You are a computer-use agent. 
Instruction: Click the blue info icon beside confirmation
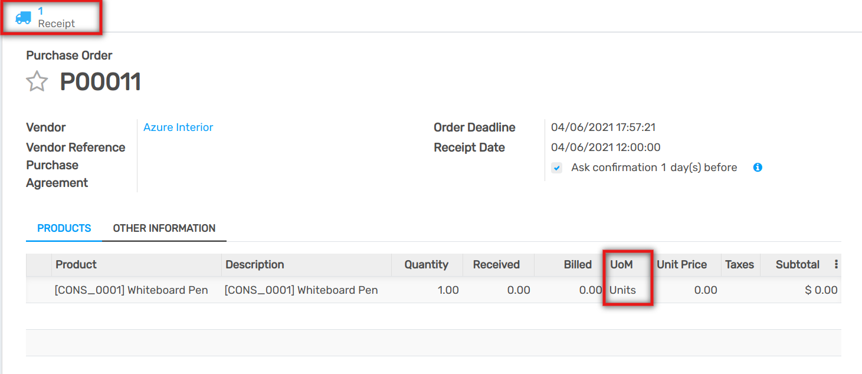pyautogui.click(x=758, y=168)
